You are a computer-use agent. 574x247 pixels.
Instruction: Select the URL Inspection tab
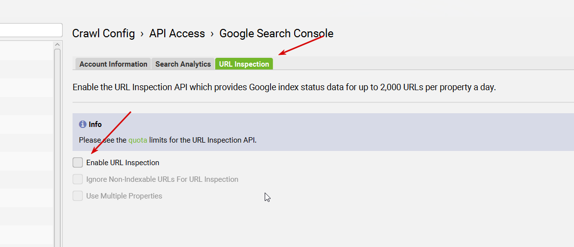coord(244,64)
